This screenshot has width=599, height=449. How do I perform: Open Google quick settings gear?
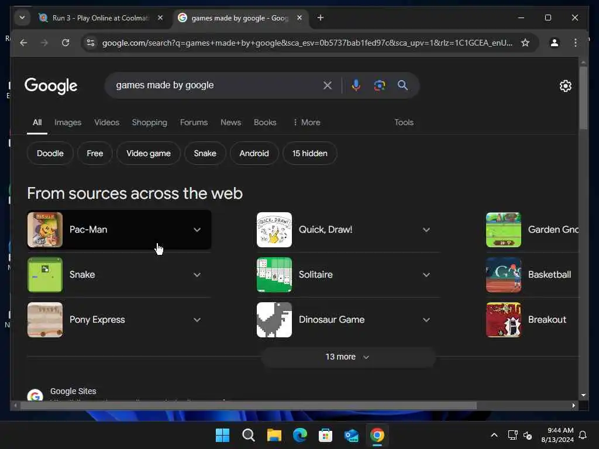coord(566,86)
